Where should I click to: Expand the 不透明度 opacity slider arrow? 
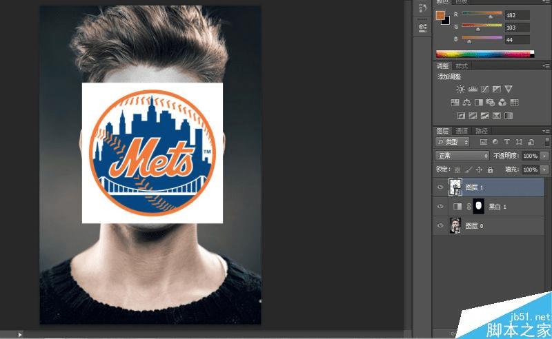pyautogui.click(x=544, y=156)
